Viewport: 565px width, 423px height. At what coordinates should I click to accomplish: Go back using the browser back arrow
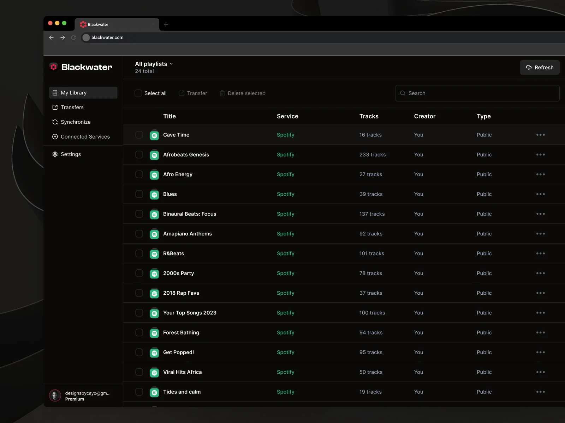click(51, 37)
